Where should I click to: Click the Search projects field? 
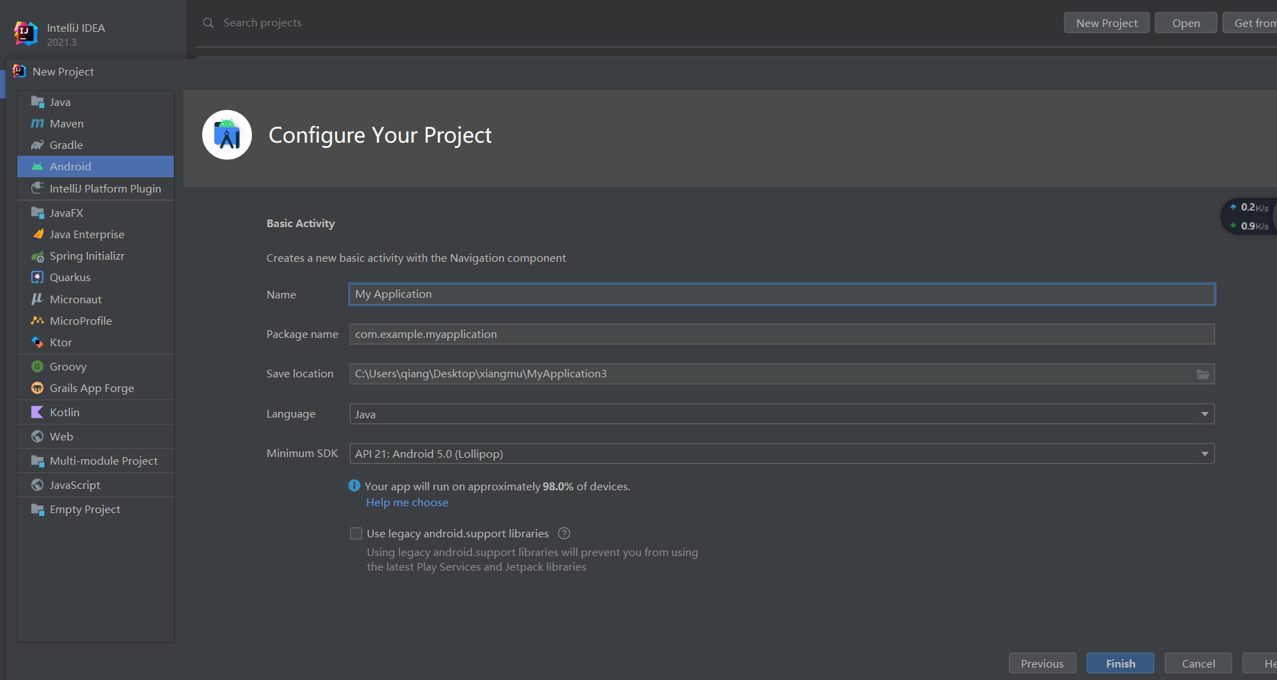point(262,23)
